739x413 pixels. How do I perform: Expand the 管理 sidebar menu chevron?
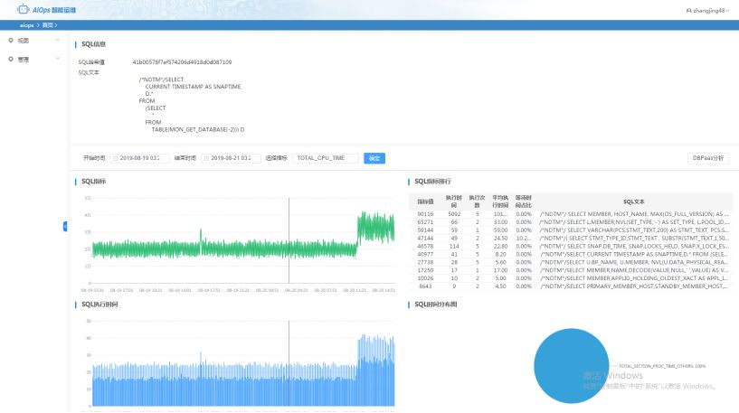57,59
